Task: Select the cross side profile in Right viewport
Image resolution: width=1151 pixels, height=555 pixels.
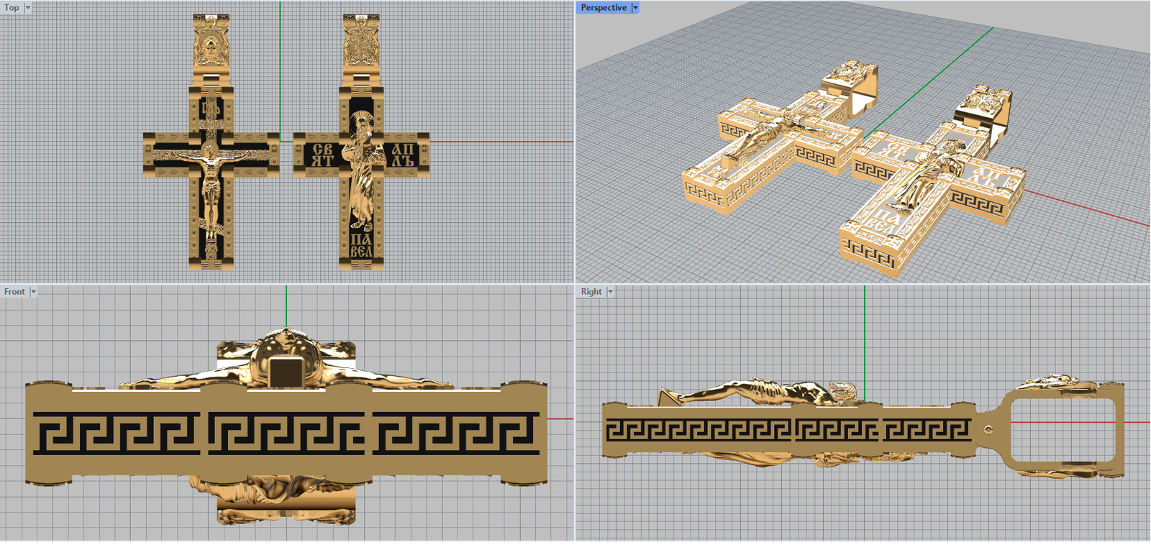Action: pos(863,426)
